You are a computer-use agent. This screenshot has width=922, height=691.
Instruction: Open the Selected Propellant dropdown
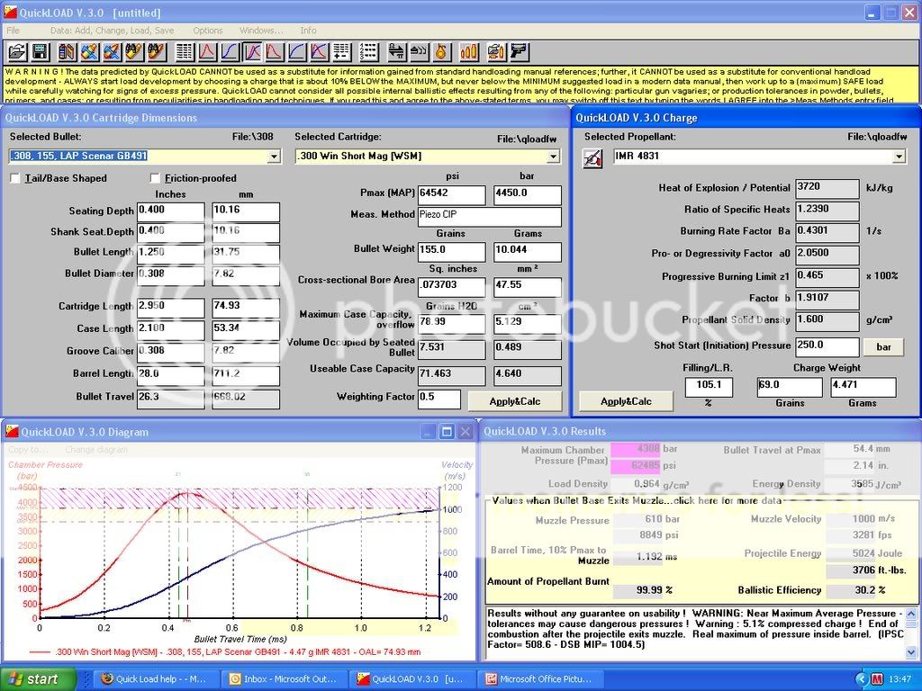(x=898, y=157)
